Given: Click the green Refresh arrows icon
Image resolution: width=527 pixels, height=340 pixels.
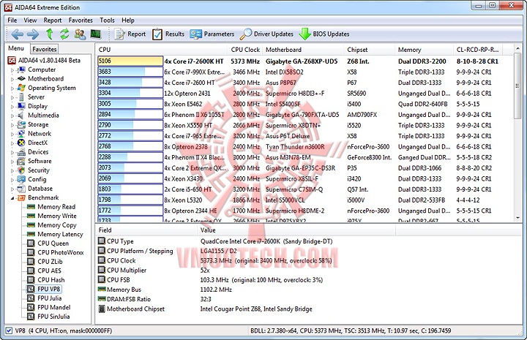Looking at the screenshot, I should pyautogui.click(x=64, y=34).
